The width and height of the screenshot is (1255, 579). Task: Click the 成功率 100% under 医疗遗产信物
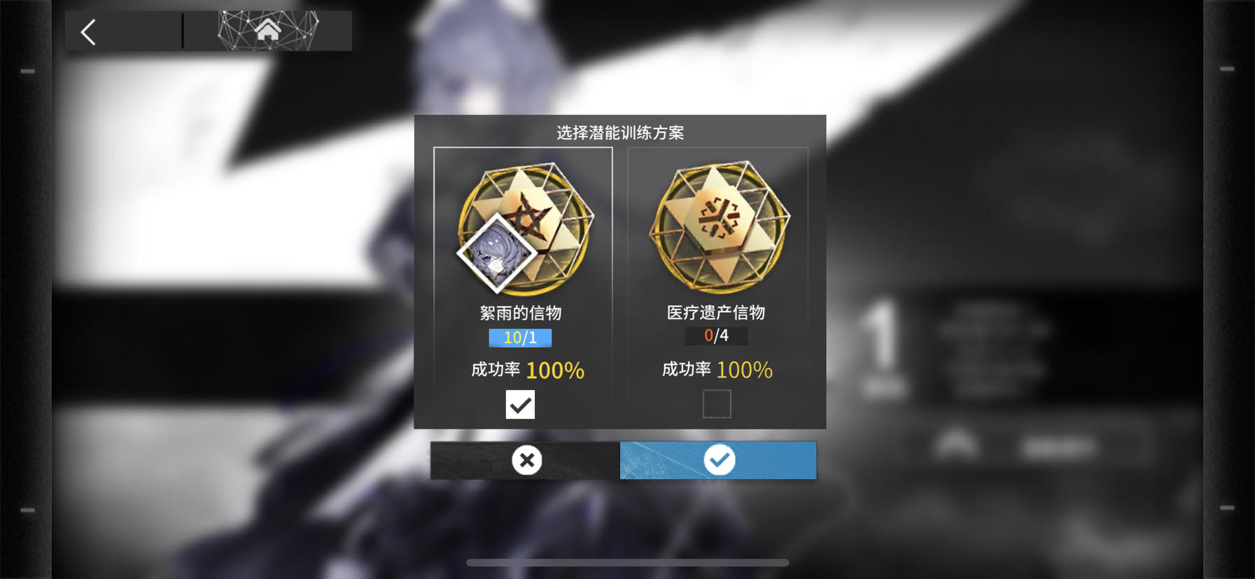point(717,369)
